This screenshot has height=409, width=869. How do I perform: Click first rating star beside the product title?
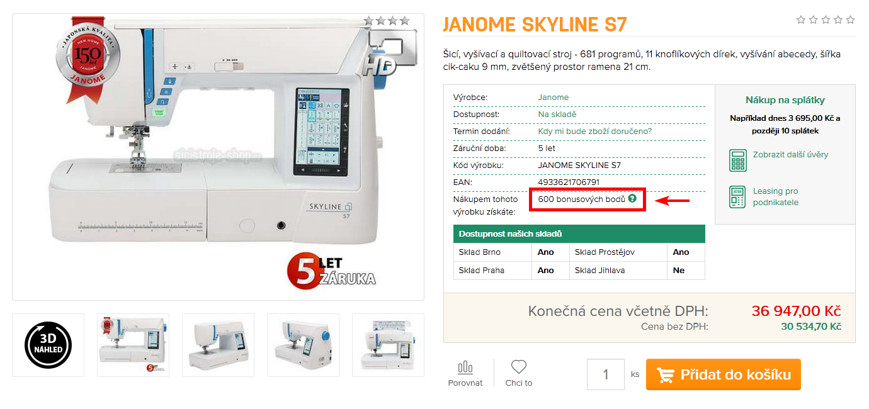pyautogui.click(x=801, y=20)
